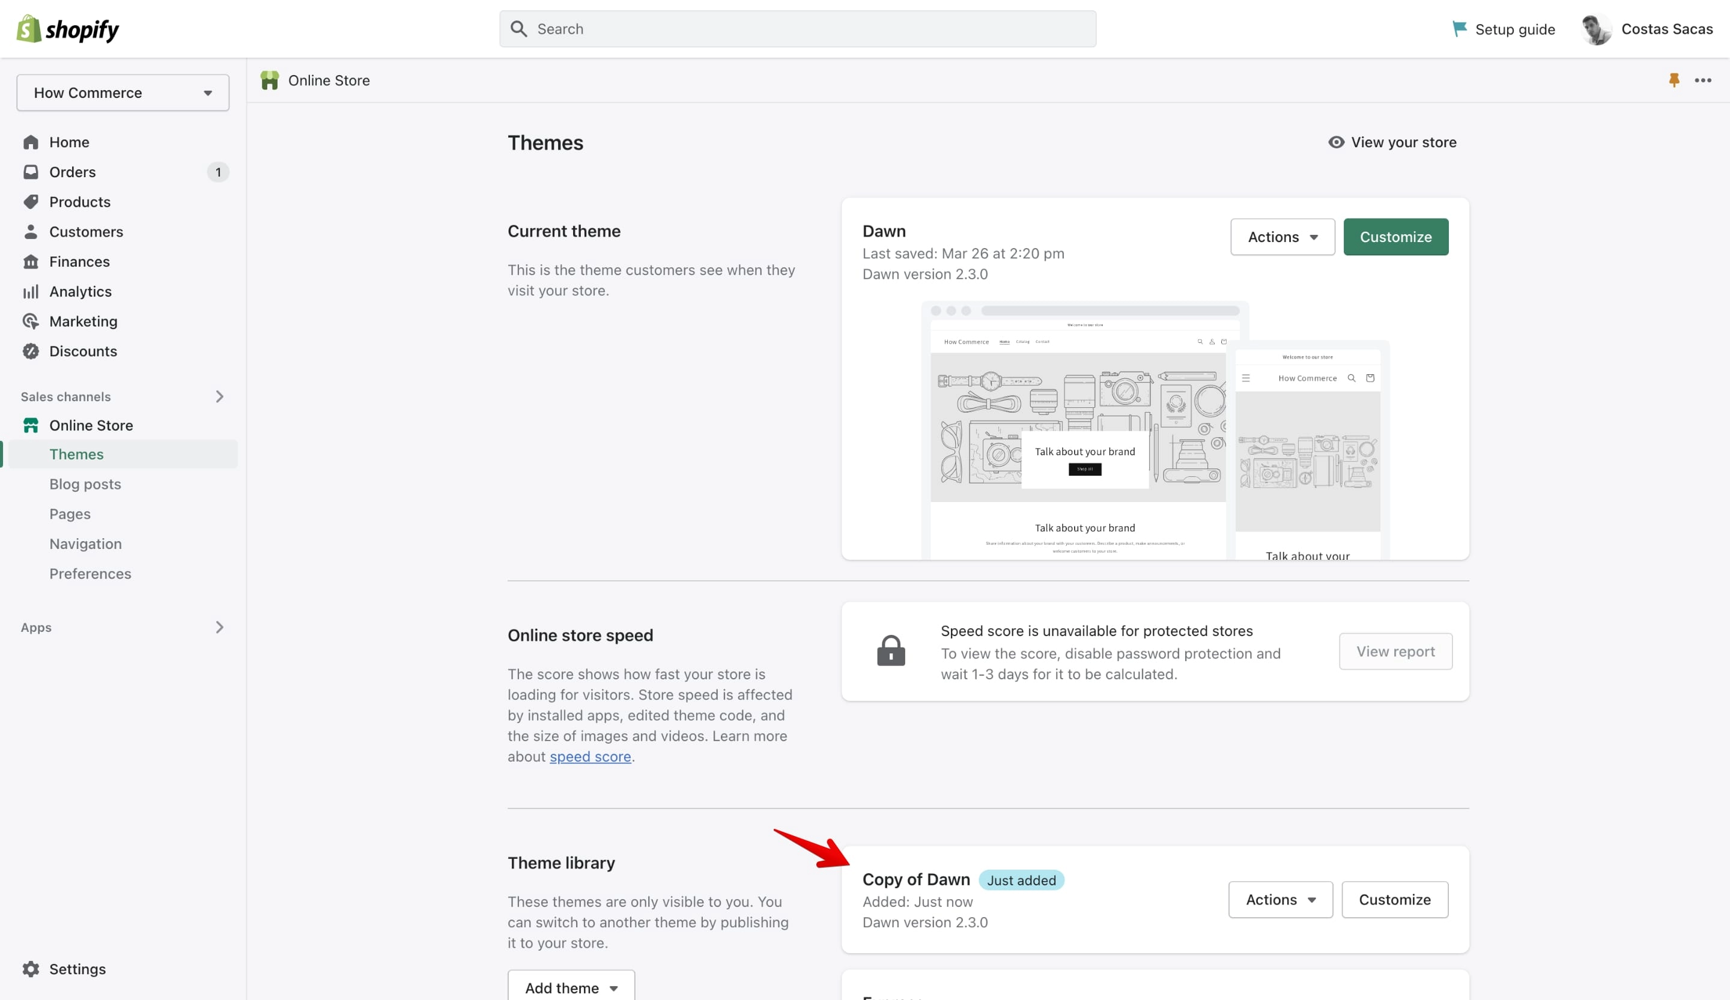Open Costas Sacas profile avatar
The width and height of the screenshot is (1730, 1000).
[x=1596, y=29]
